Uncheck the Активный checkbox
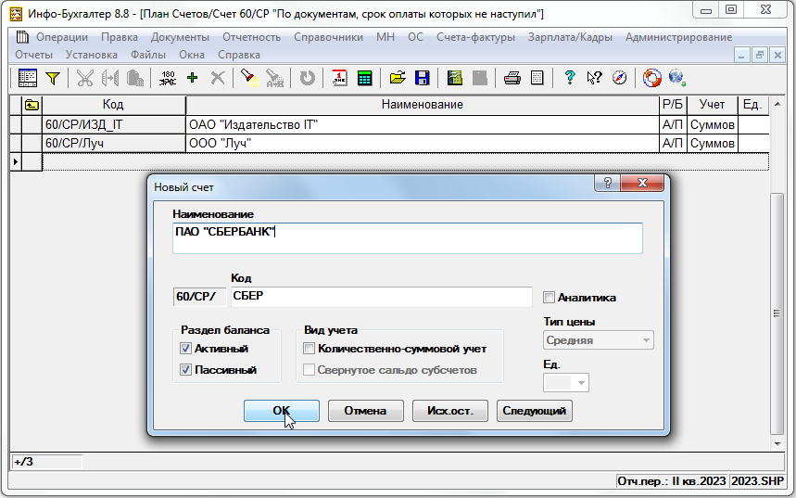 [186, 349]
